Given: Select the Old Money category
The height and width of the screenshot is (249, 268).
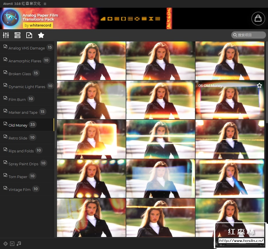Looking at the screenshot, I should 27,125.
